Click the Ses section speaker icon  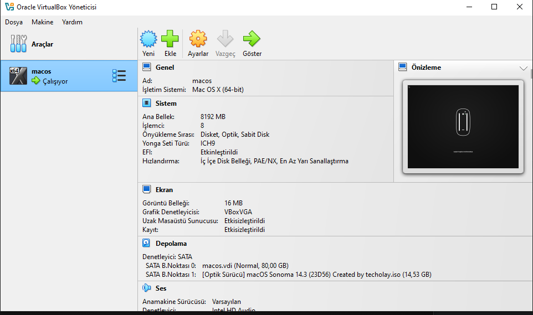(146, 288)
